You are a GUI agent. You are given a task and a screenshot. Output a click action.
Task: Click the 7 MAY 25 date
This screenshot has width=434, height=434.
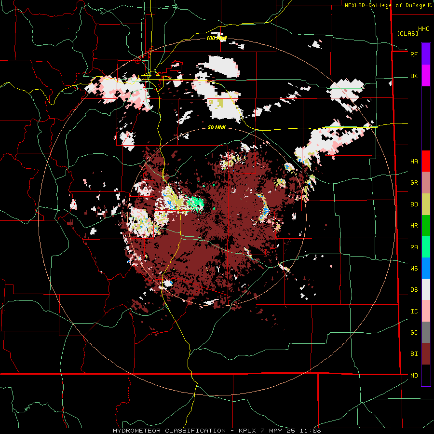click(278, 431)
